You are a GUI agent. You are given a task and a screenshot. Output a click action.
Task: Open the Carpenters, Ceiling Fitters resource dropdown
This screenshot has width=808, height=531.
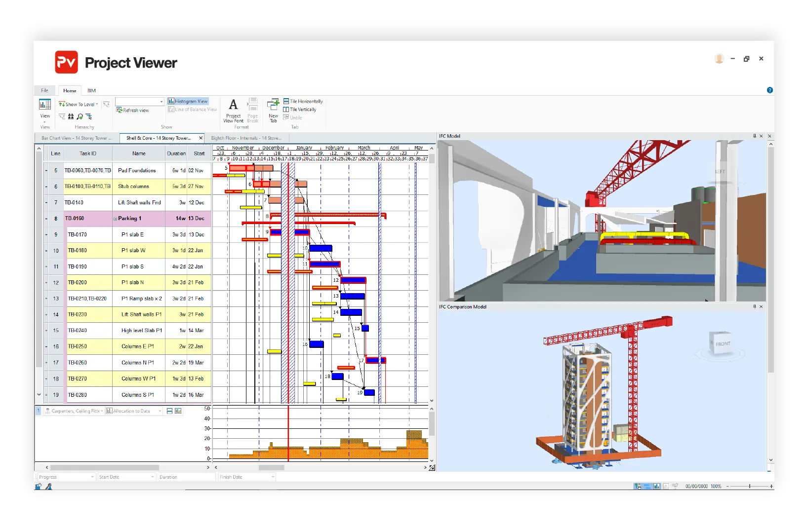coord(75,411)
